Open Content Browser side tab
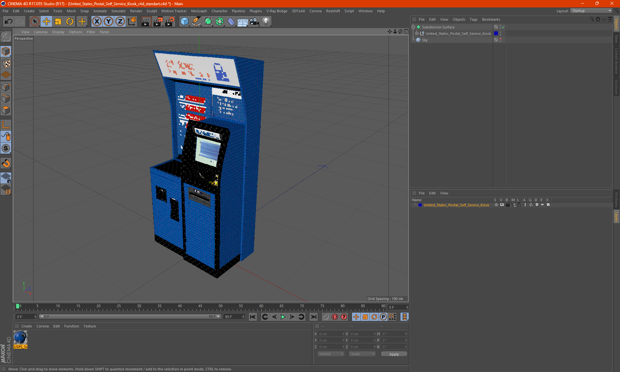 [x=616, y=61]
